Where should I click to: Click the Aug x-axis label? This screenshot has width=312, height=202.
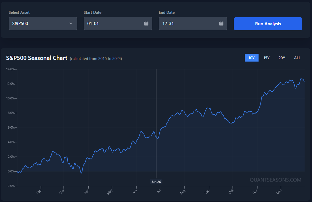[x=183, y=192]
